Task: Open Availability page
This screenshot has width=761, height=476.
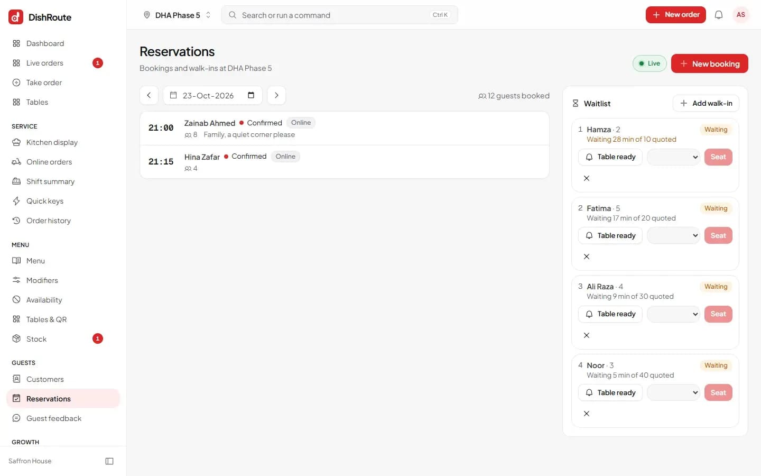Action: pos(63,300)
